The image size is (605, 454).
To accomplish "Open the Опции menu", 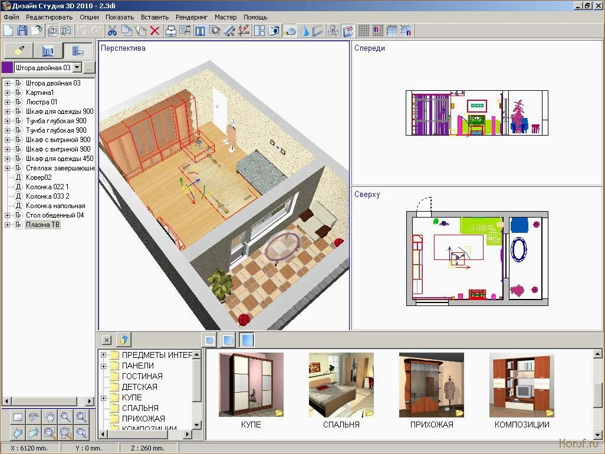I will 89,17.
